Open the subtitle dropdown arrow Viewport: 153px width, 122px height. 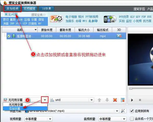(x=45, y=100)
